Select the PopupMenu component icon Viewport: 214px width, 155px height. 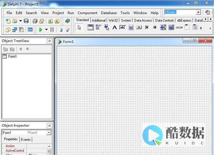[107, 27]
